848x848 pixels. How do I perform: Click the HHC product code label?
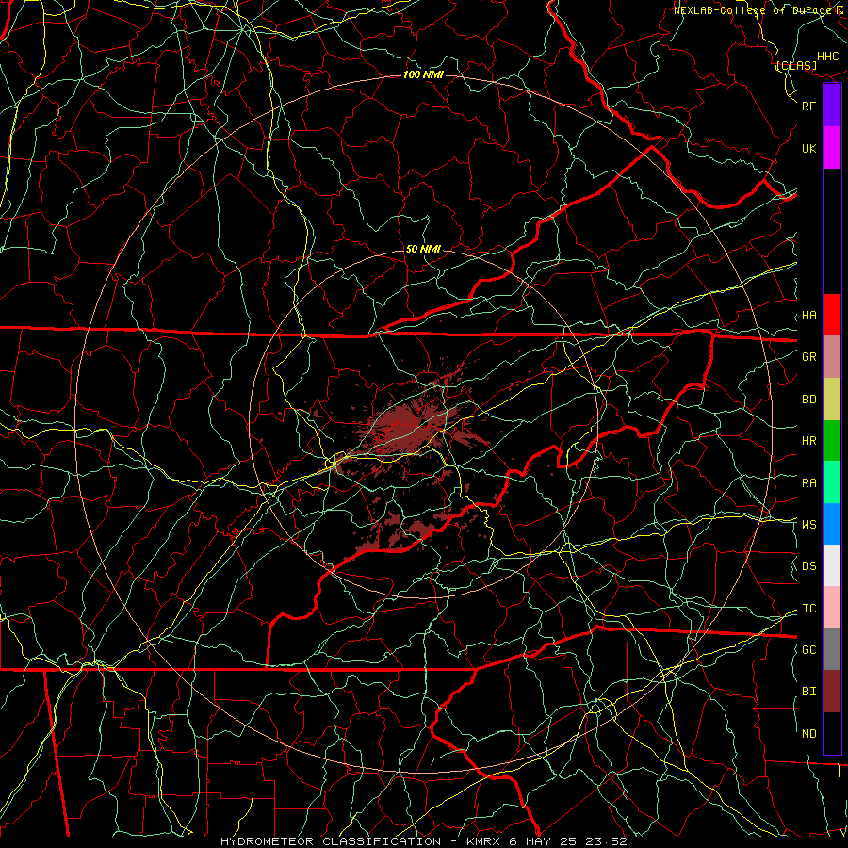coord(828,57)
